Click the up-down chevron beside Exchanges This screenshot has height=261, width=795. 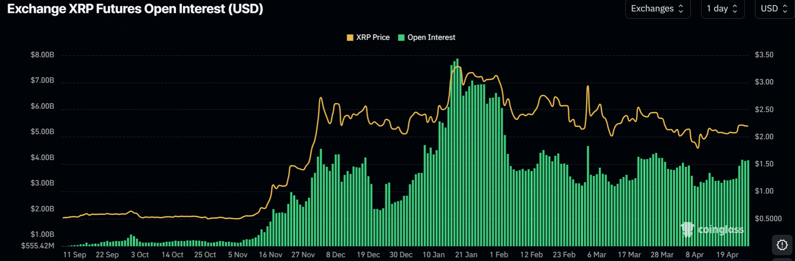[x=681, y=9]
